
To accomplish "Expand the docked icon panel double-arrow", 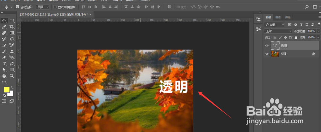I will coord(260,12).
